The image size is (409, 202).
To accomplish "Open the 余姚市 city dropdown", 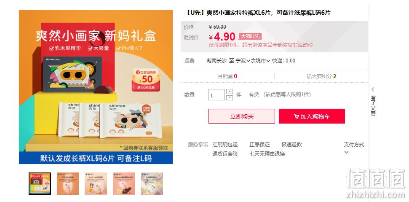I will coord(260,61).
